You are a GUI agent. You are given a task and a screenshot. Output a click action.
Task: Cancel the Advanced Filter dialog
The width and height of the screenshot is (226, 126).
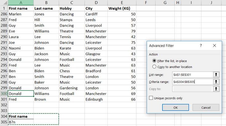click(x=206, y=107)
